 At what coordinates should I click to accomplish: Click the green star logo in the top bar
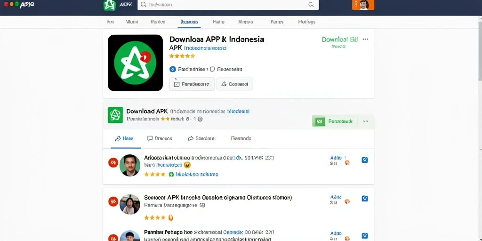point(109,5)
